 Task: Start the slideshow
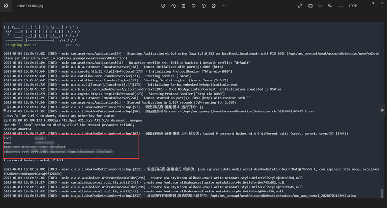click(310, 6)
